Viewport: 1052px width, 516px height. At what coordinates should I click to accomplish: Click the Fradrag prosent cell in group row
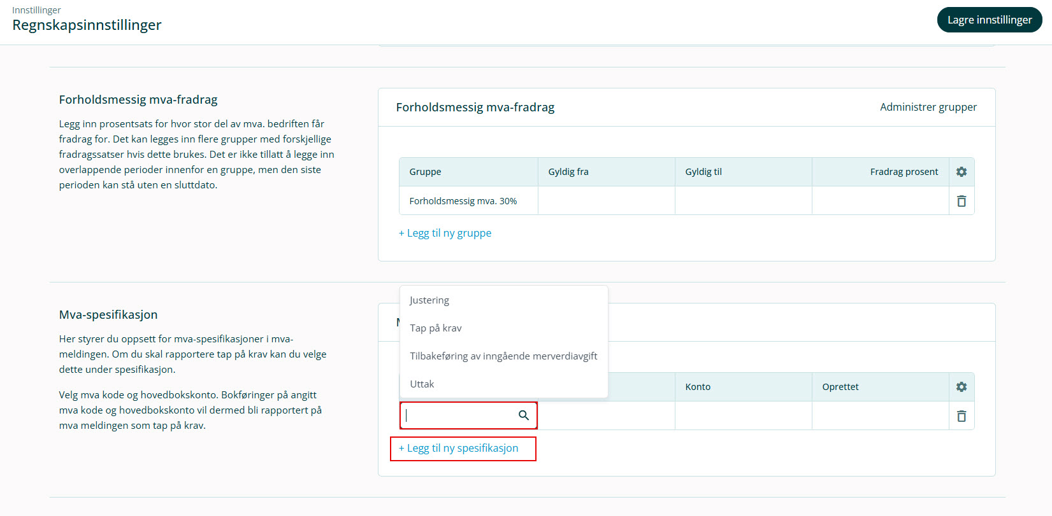880,201
